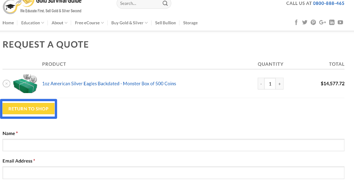Screen dimensions: 354x184
Task: Click the Gold Survival Guide logo
Action: pos(42,6)
